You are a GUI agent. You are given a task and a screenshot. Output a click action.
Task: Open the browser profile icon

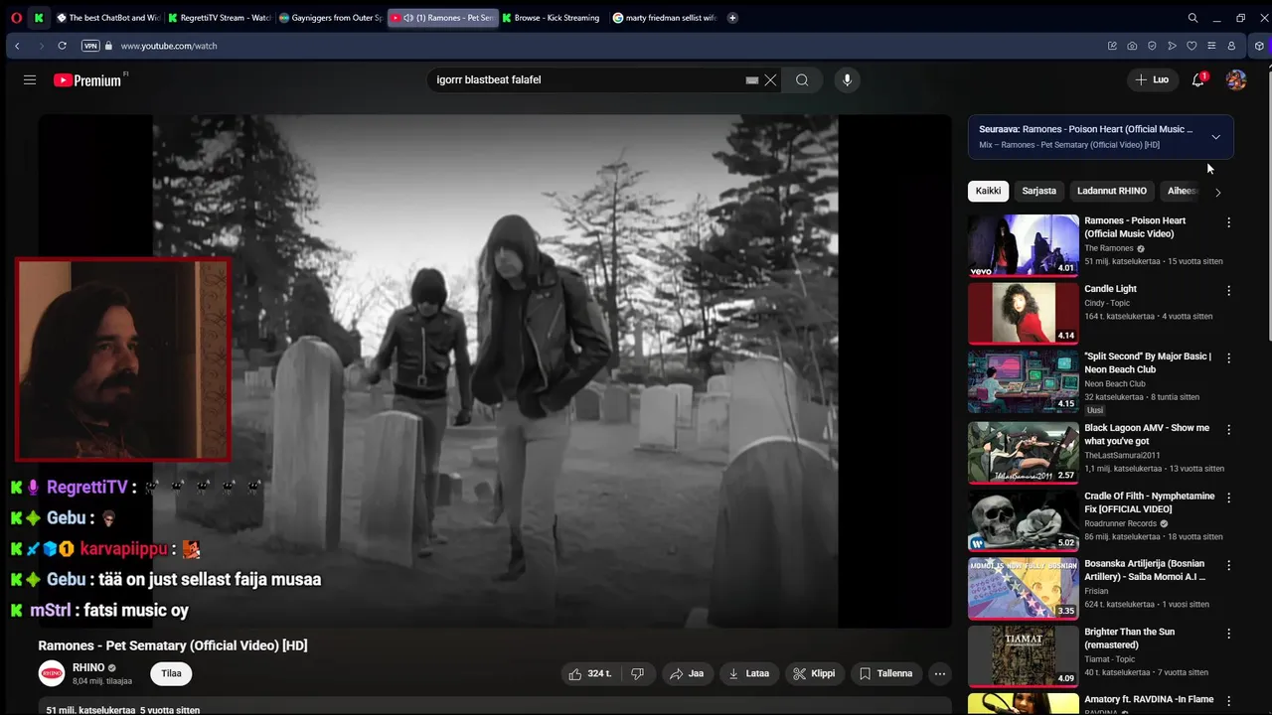(1231, 46)
